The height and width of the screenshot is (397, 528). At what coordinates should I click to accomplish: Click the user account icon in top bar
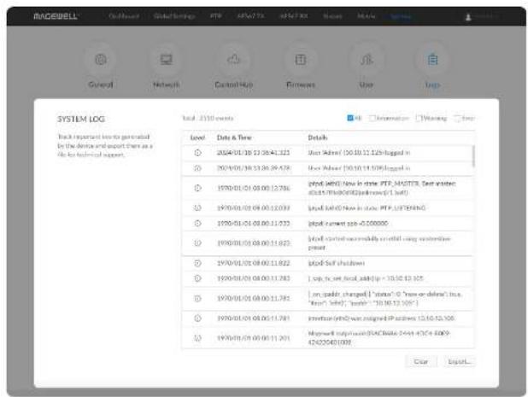(x=468, y=17)
